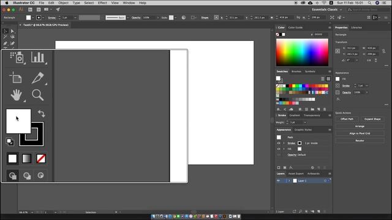Open the File menu
Screen dimensions: 392x220
tap(42, 3)
